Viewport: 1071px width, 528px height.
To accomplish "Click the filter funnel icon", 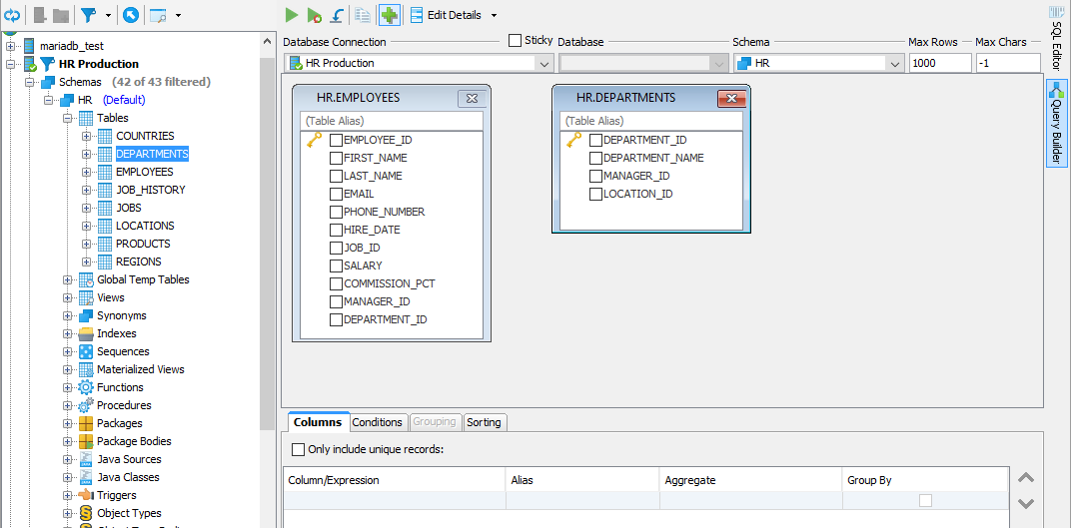I will (x=88, y=15).
